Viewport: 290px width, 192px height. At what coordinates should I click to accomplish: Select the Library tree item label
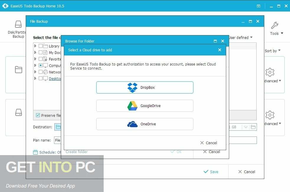[x=54, y=46]
